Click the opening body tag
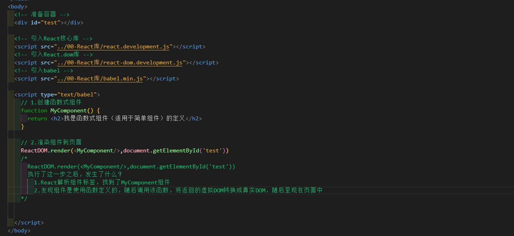Image resolution: width=514 pixels, height=236 pixels. (x=17, y=6)
